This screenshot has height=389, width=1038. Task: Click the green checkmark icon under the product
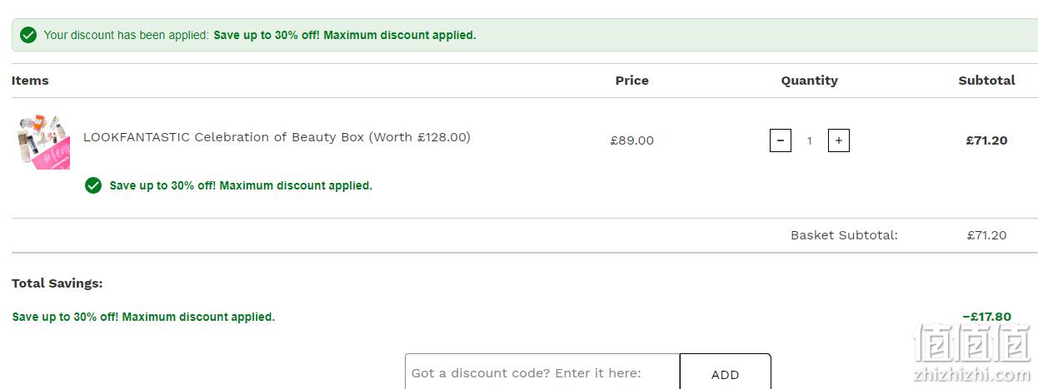coord(93,185)
